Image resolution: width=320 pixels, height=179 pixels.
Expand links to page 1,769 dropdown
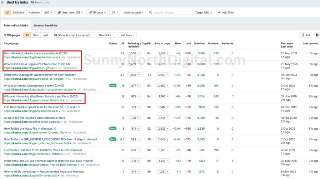click(x=163, y=96)
